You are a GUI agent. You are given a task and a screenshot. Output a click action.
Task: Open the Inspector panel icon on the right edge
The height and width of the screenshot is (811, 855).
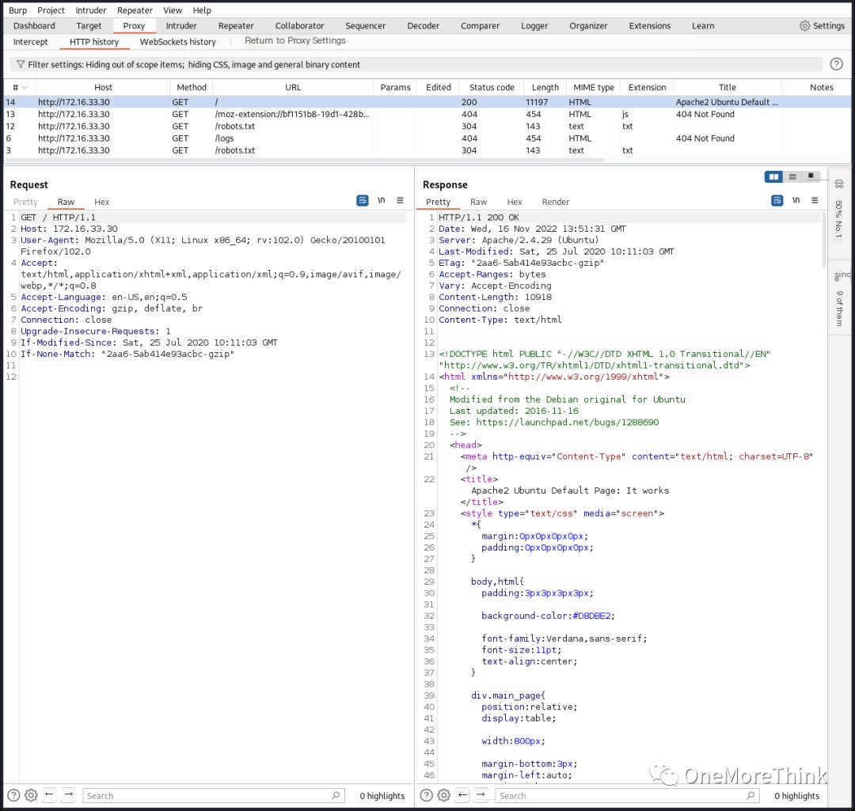pyautogui.click(x=839, y=184)
